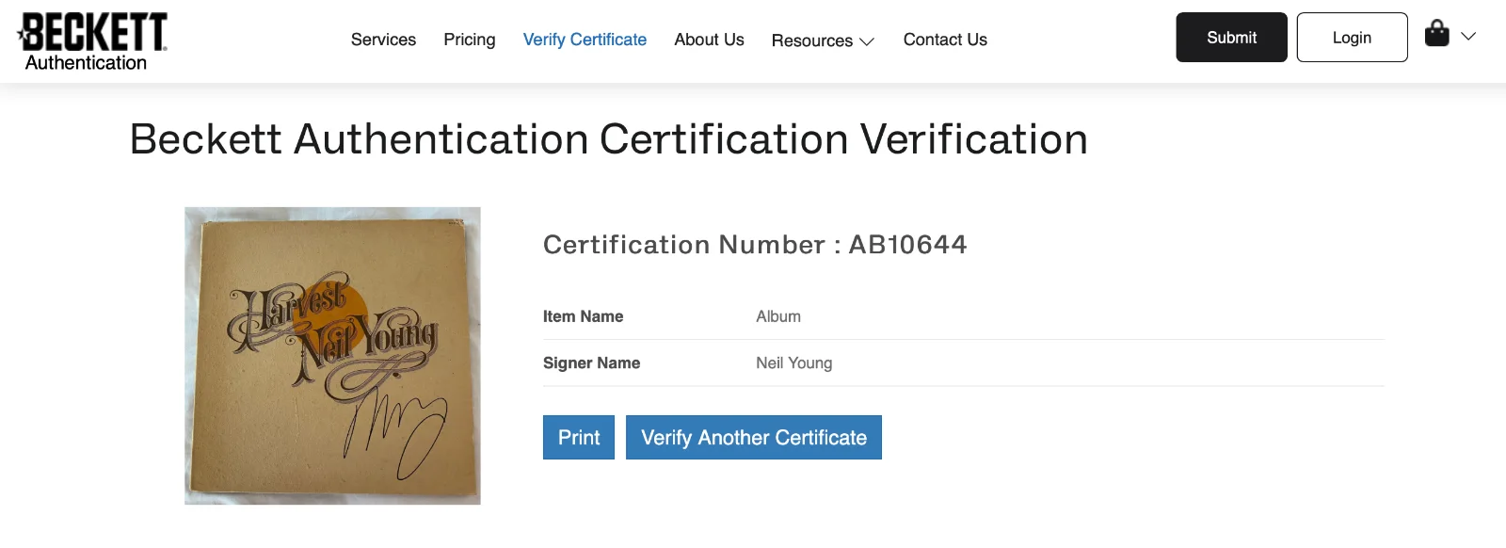Click the Beckett Authentication logo
The width and height of the screenshot is (1506, 548).
92,42
